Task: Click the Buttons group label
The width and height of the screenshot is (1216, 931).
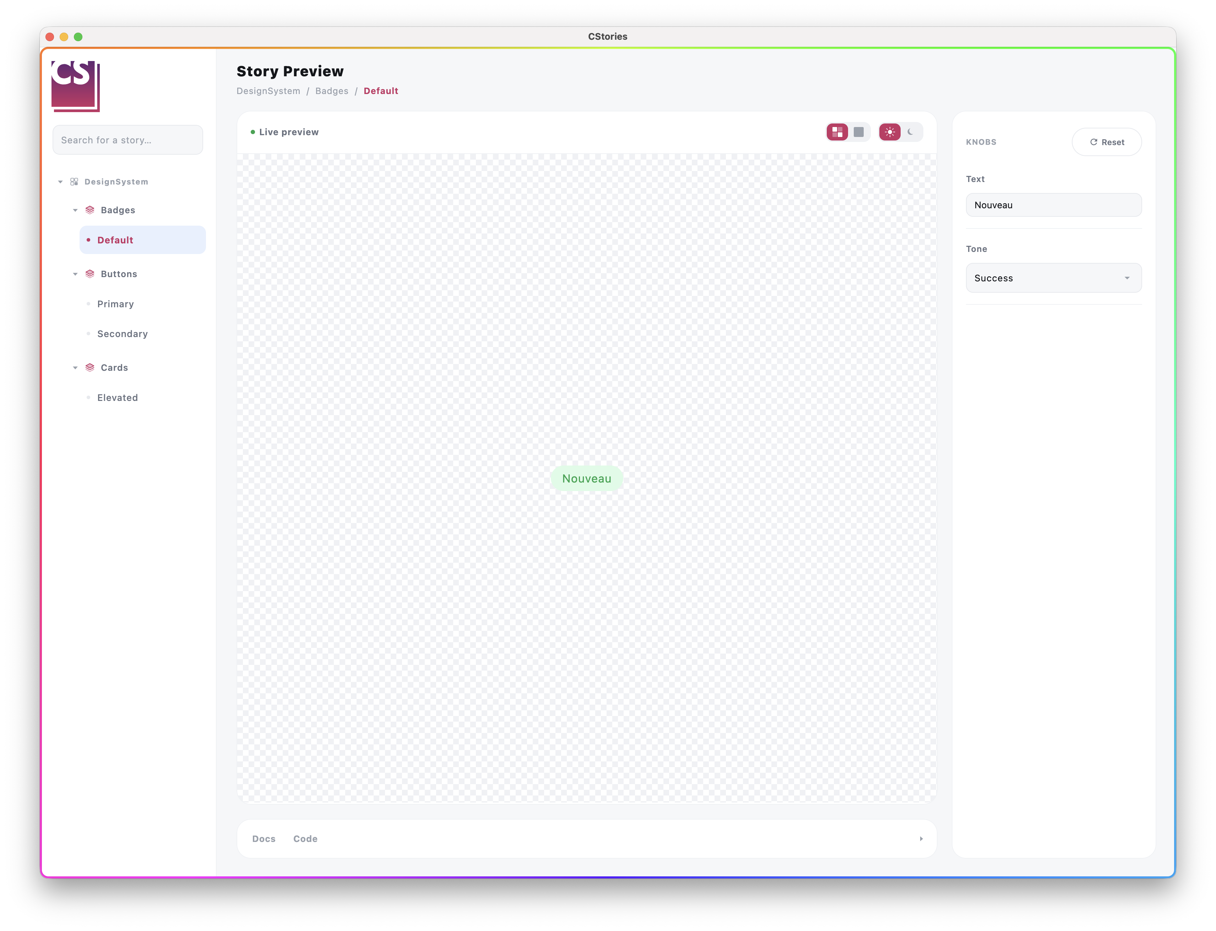Action: coord(119,274)
